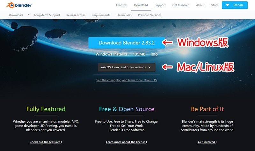This screenshot has width=255, height=151.
Task: Expand macOS, Linux, and other versions dropdown
Action: (x=127, y=67)
